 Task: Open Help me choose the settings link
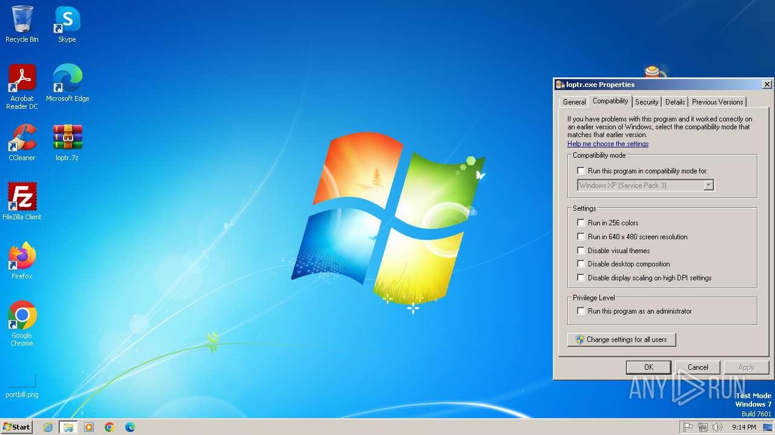tap(608, 144)
